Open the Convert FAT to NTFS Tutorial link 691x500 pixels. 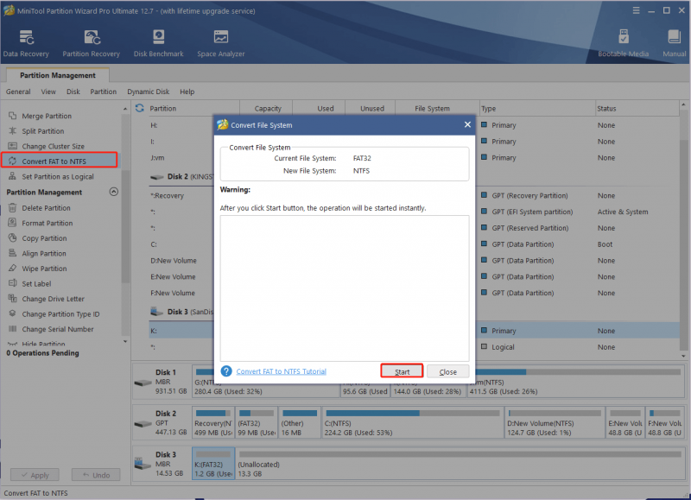pyautogui.click(x=282, y=371)
